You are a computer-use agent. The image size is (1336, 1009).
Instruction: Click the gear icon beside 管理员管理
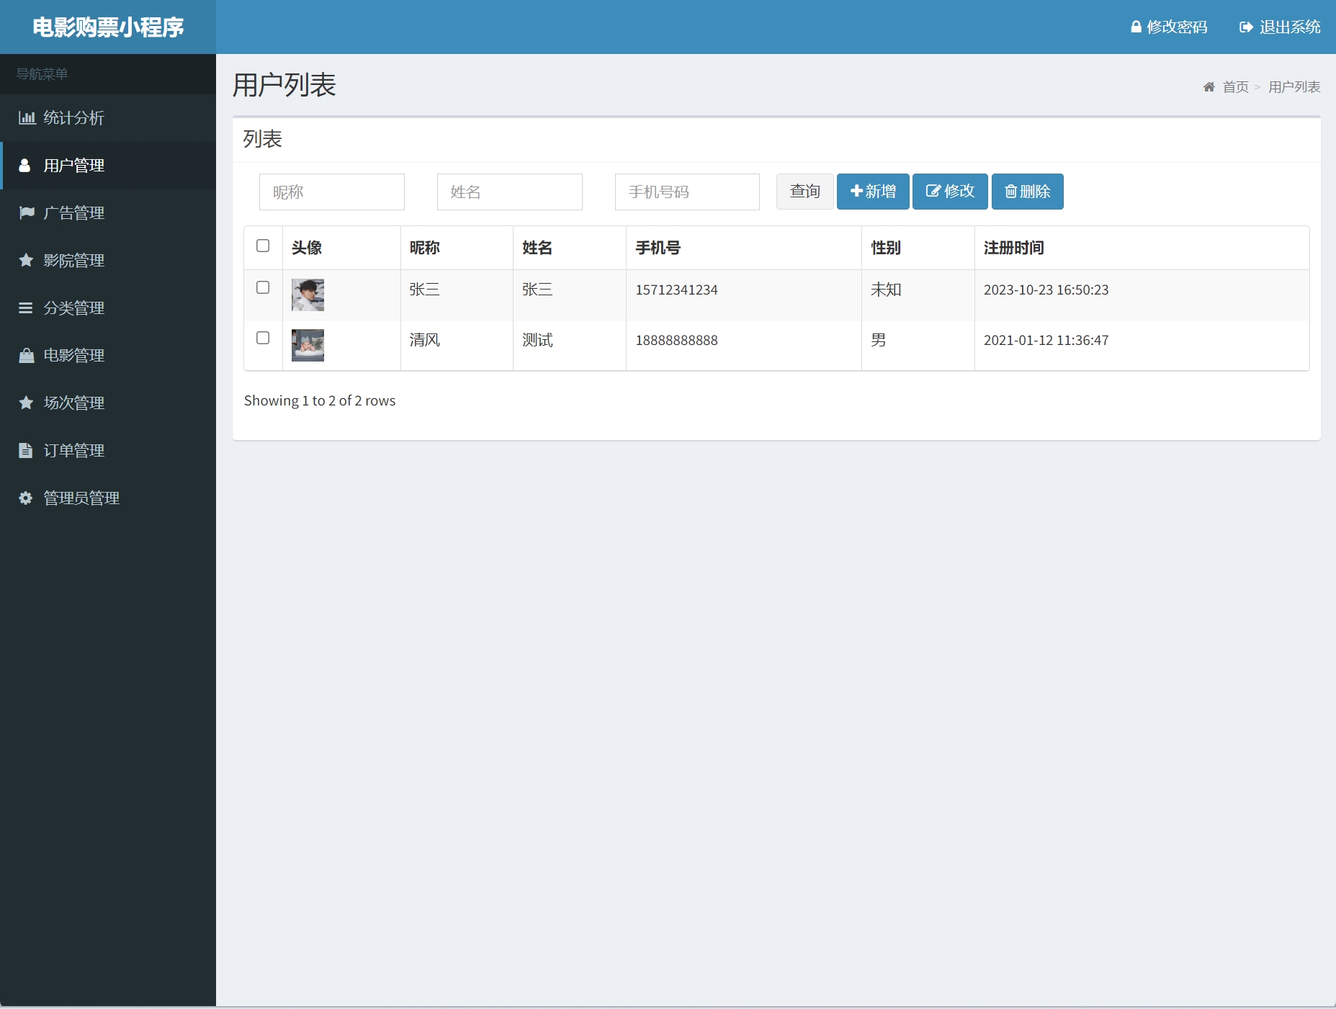pos(26,498)
